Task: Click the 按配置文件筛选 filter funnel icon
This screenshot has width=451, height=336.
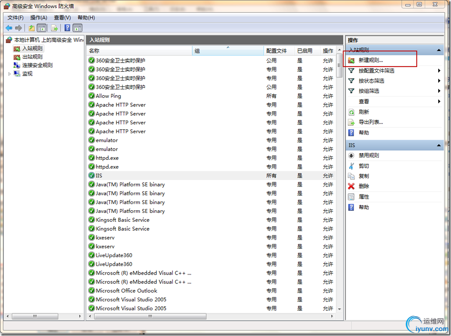Action: point(351,71)
